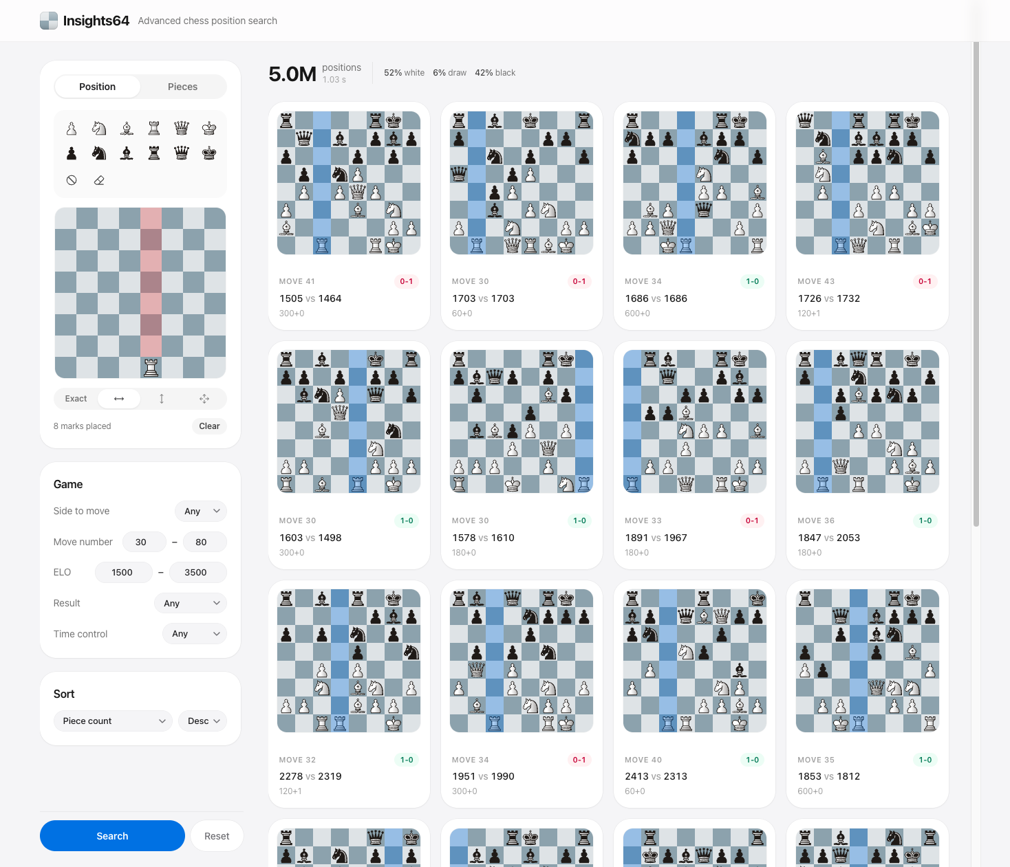This screenshot has height=867, width=1010.
Task: Open the 1726 vs 1732 game board
Action: click(868, 183)
